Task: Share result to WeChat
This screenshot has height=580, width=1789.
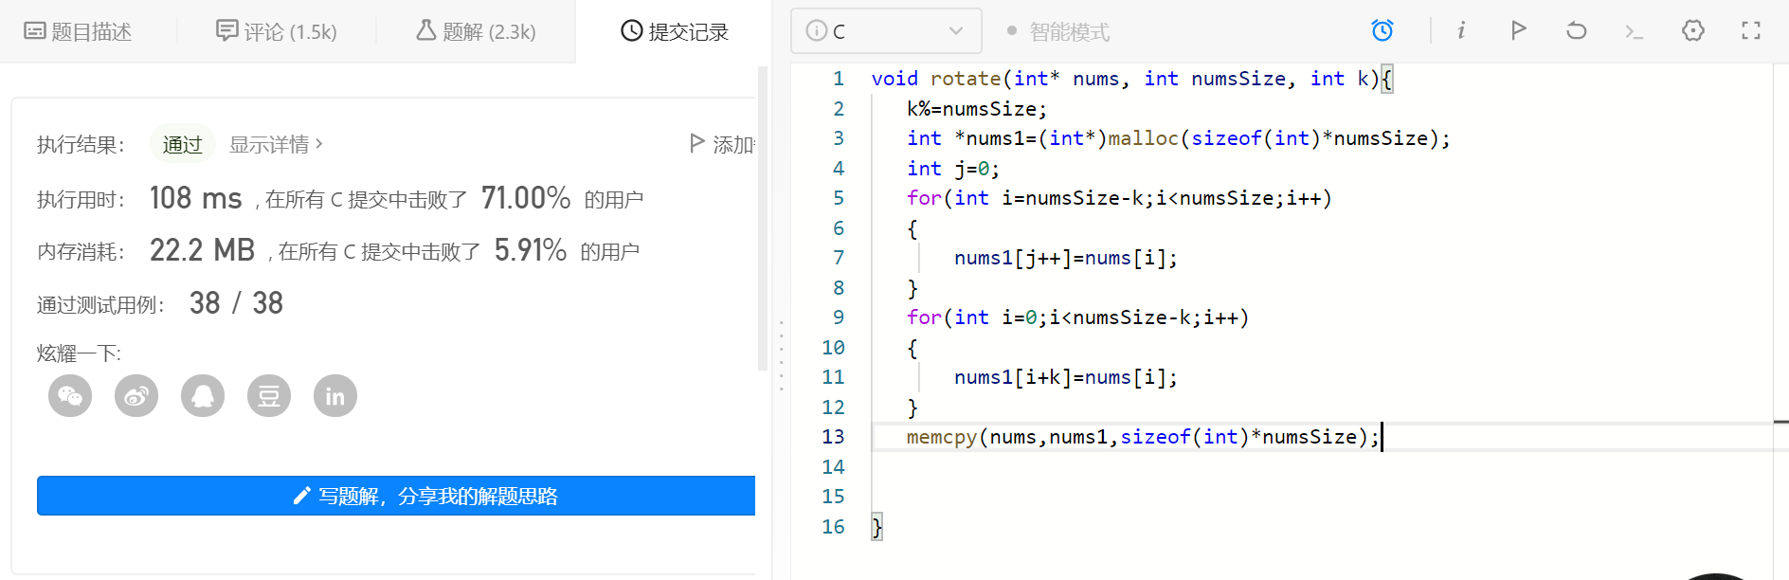Action: pyautogui.click(x=70, y=395)
